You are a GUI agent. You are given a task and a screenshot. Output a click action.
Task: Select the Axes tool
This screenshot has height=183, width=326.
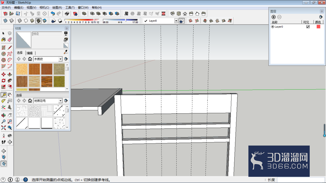(4, 107)
